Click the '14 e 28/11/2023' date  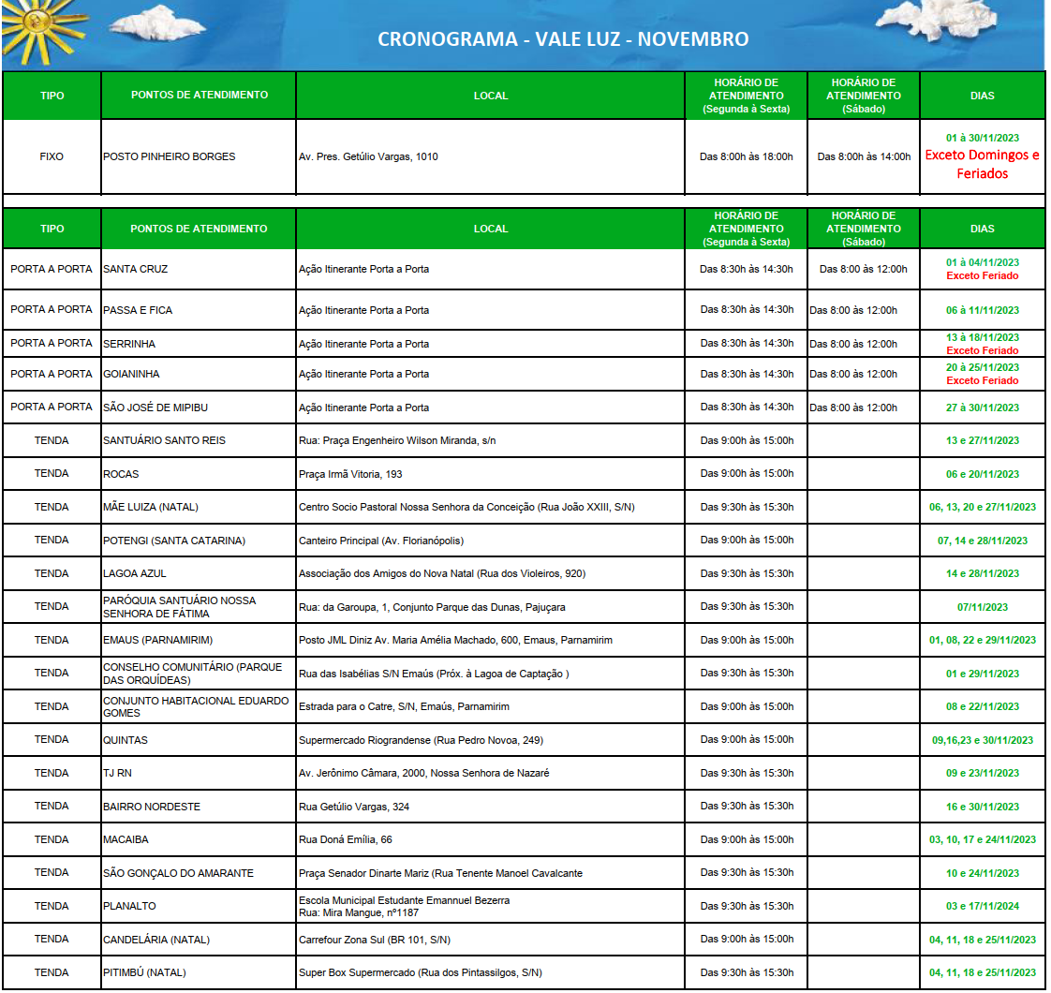(982, 572)
